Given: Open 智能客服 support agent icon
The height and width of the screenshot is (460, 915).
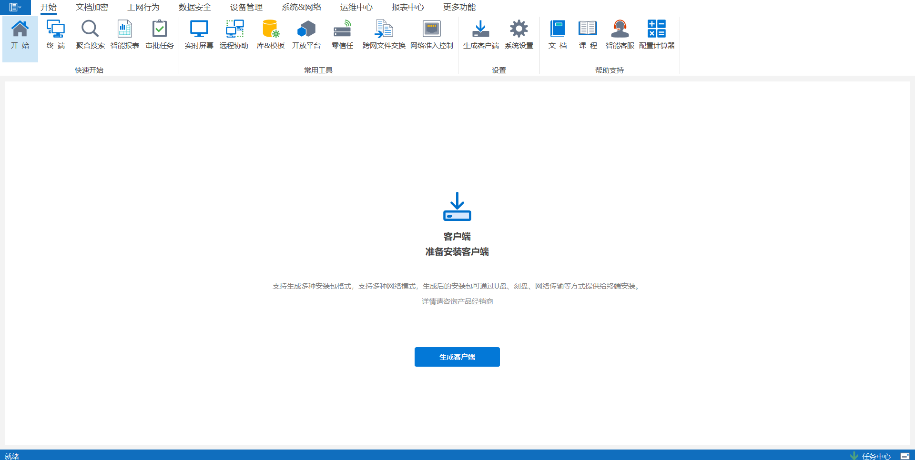Looking at the screenshot, I should coord(620,30).
